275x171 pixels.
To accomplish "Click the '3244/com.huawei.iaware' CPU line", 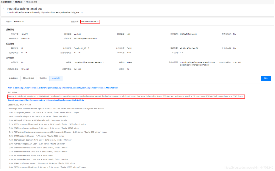I will click(42, 164).
